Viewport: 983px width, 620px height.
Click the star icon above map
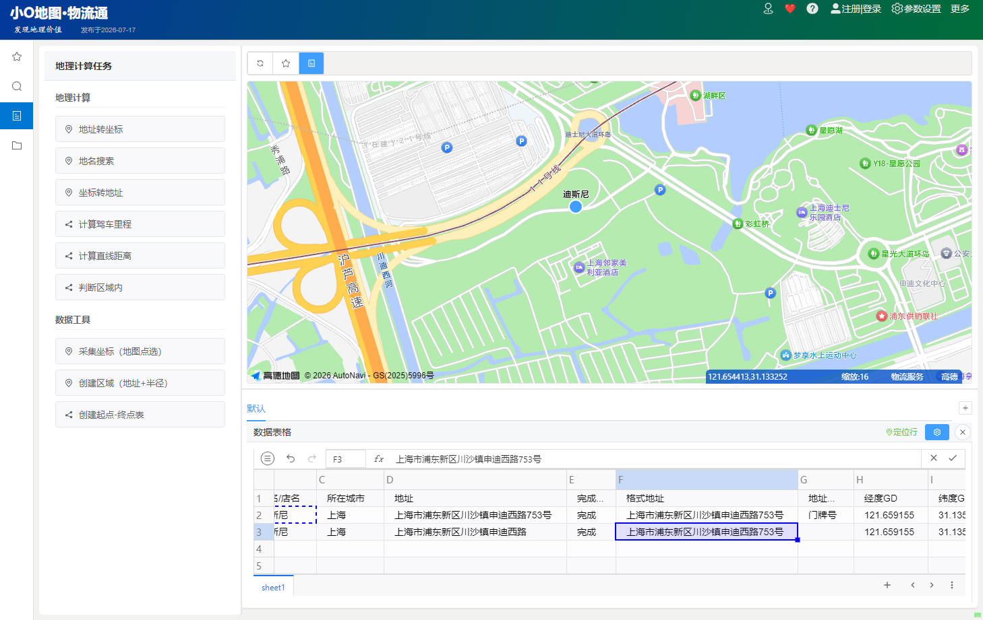tap(286, 63)
